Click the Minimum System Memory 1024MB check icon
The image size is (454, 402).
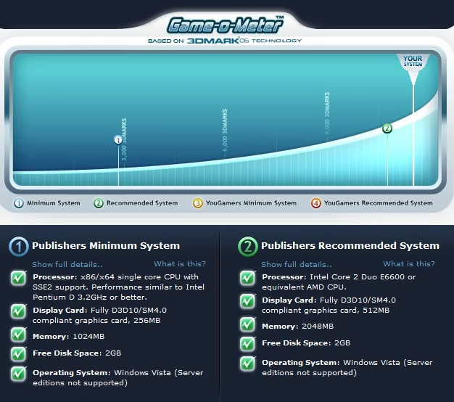tap(19, 335)
